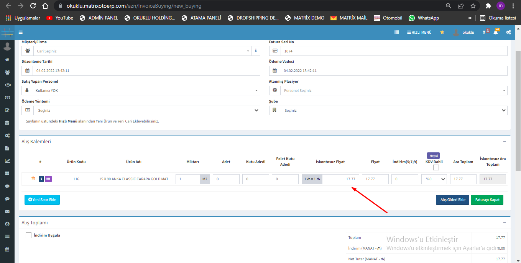Open the HIZLI MENÜ menu
The width and height of the screenshot is (521, 263).
(x=419, y=33)
